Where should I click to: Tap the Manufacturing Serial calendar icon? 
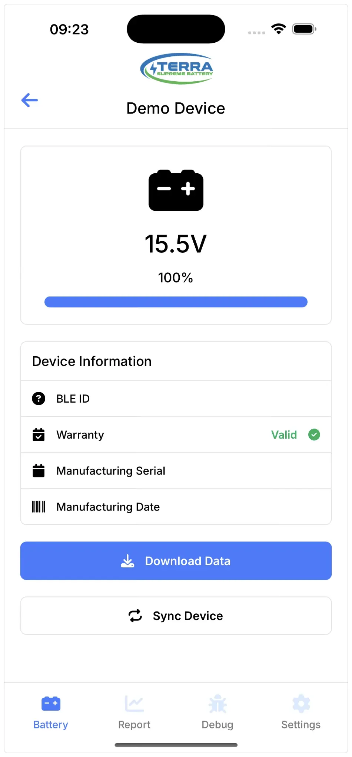click(39, 471)
